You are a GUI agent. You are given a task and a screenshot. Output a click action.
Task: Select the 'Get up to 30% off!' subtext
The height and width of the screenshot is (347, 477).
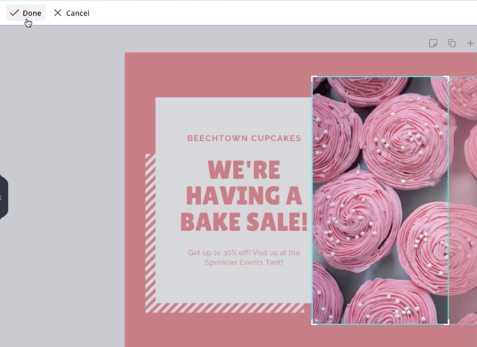click(x=244, y=258)
